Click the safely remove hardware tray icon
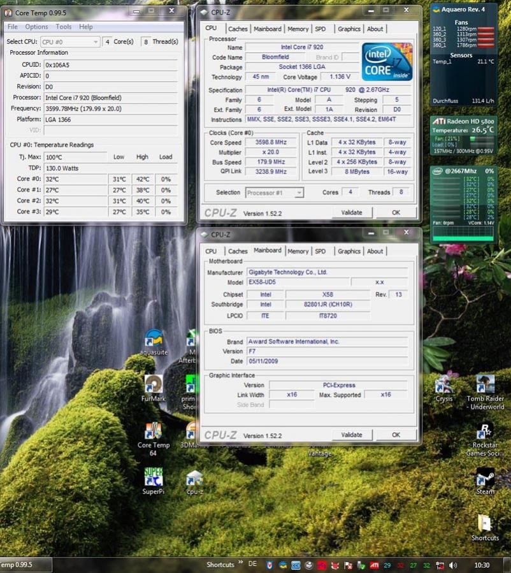Image resolution: width=511 pixels, height=573 pixels. tap(361, 565)
